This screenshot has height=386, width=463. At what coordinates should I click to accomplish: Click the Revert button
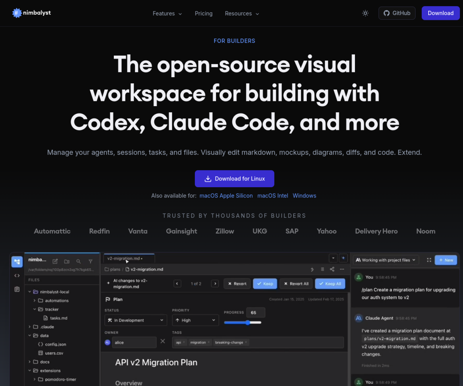237,284
